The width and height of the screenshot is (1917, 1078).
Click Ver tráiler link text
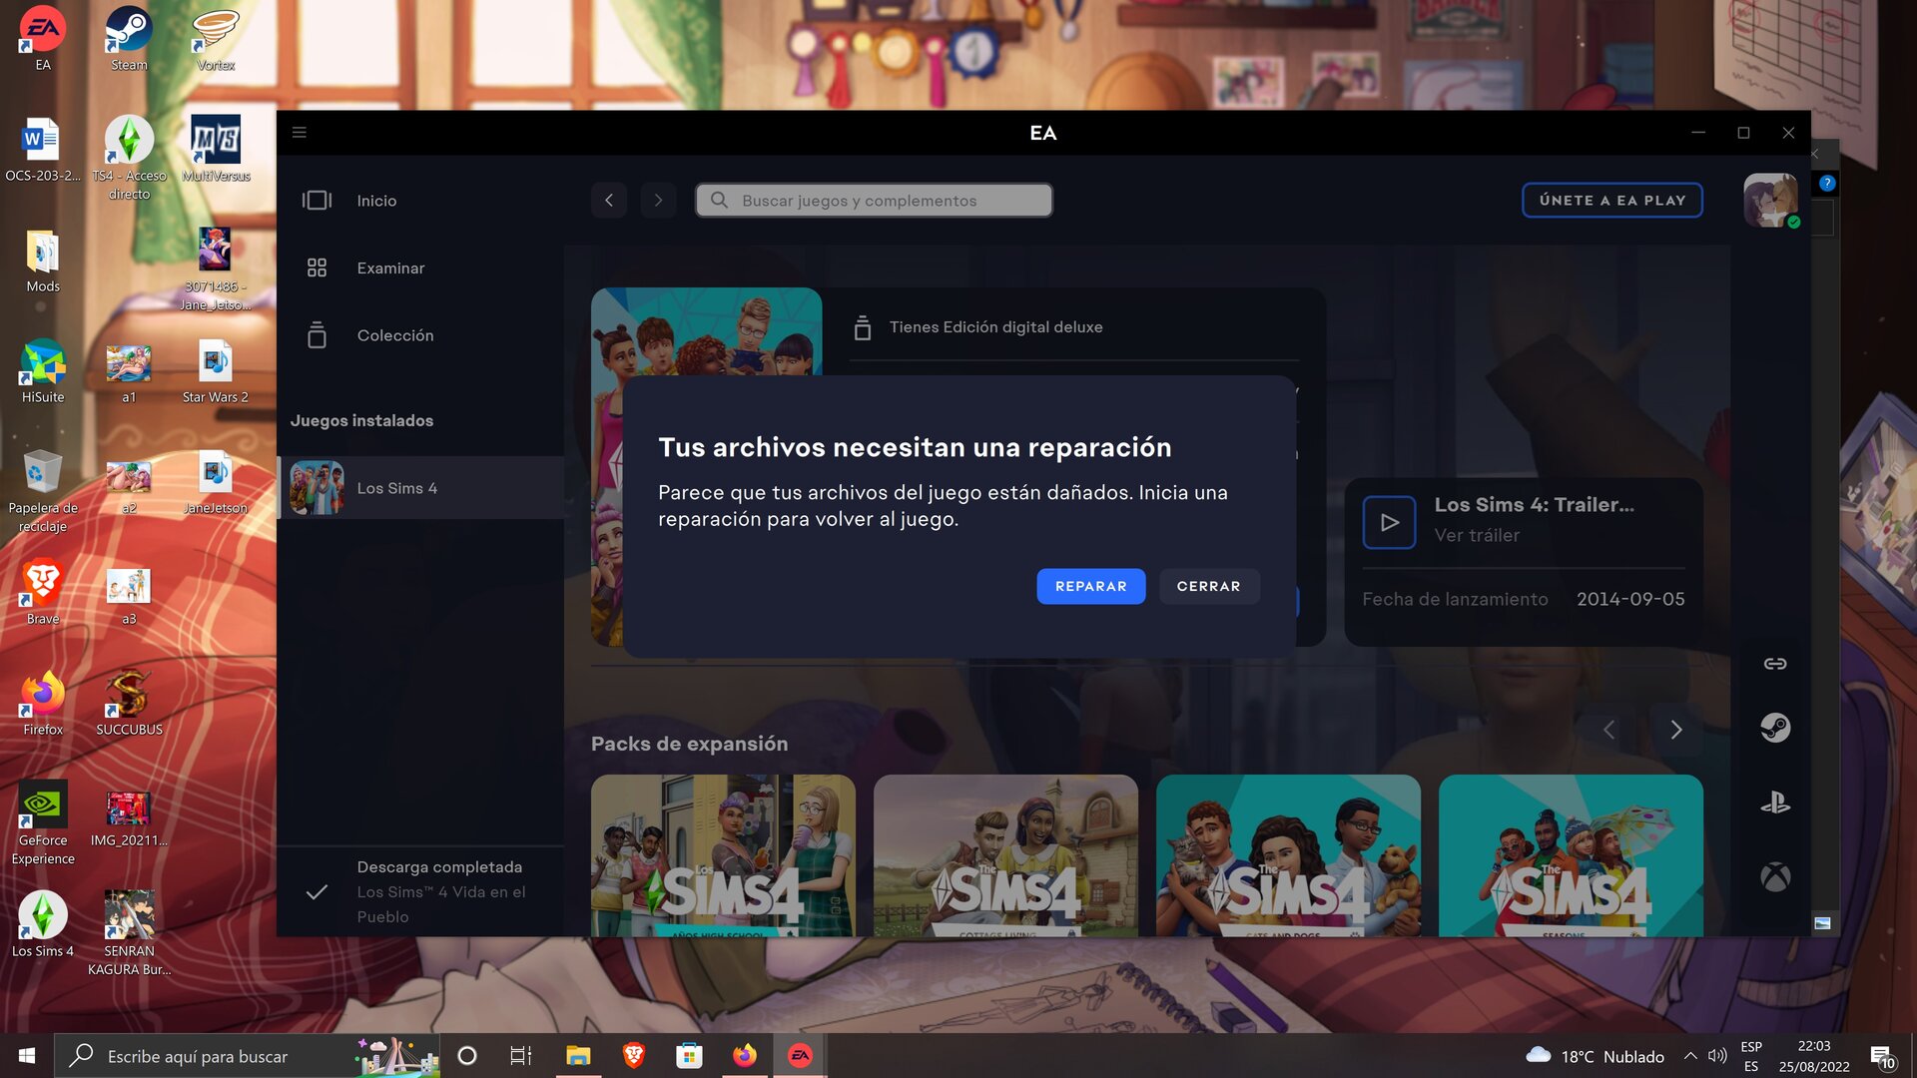[1477, 536]
